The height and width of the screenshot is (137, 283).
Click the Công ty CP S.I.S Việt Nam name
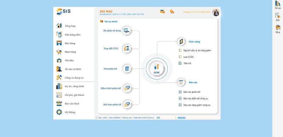pyautogui.click(x=197, y=12)
